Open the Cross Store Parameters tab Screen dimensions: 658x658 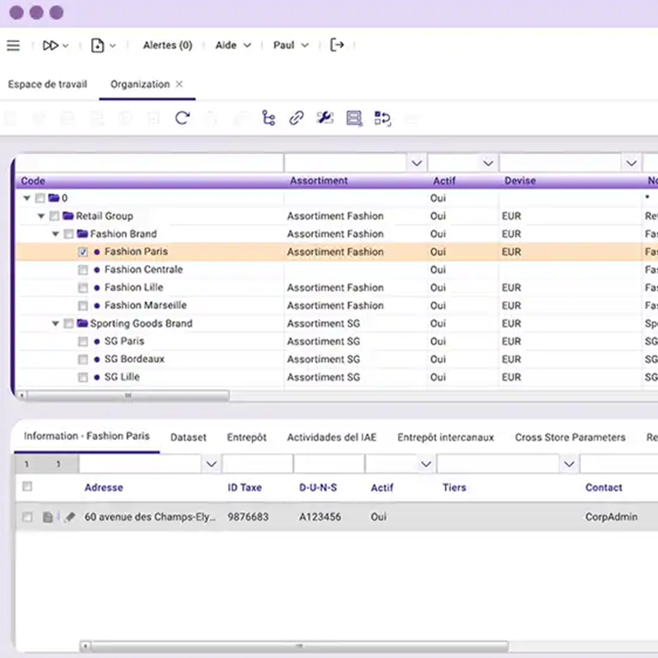pyautogui.click(x=570, y=437)
